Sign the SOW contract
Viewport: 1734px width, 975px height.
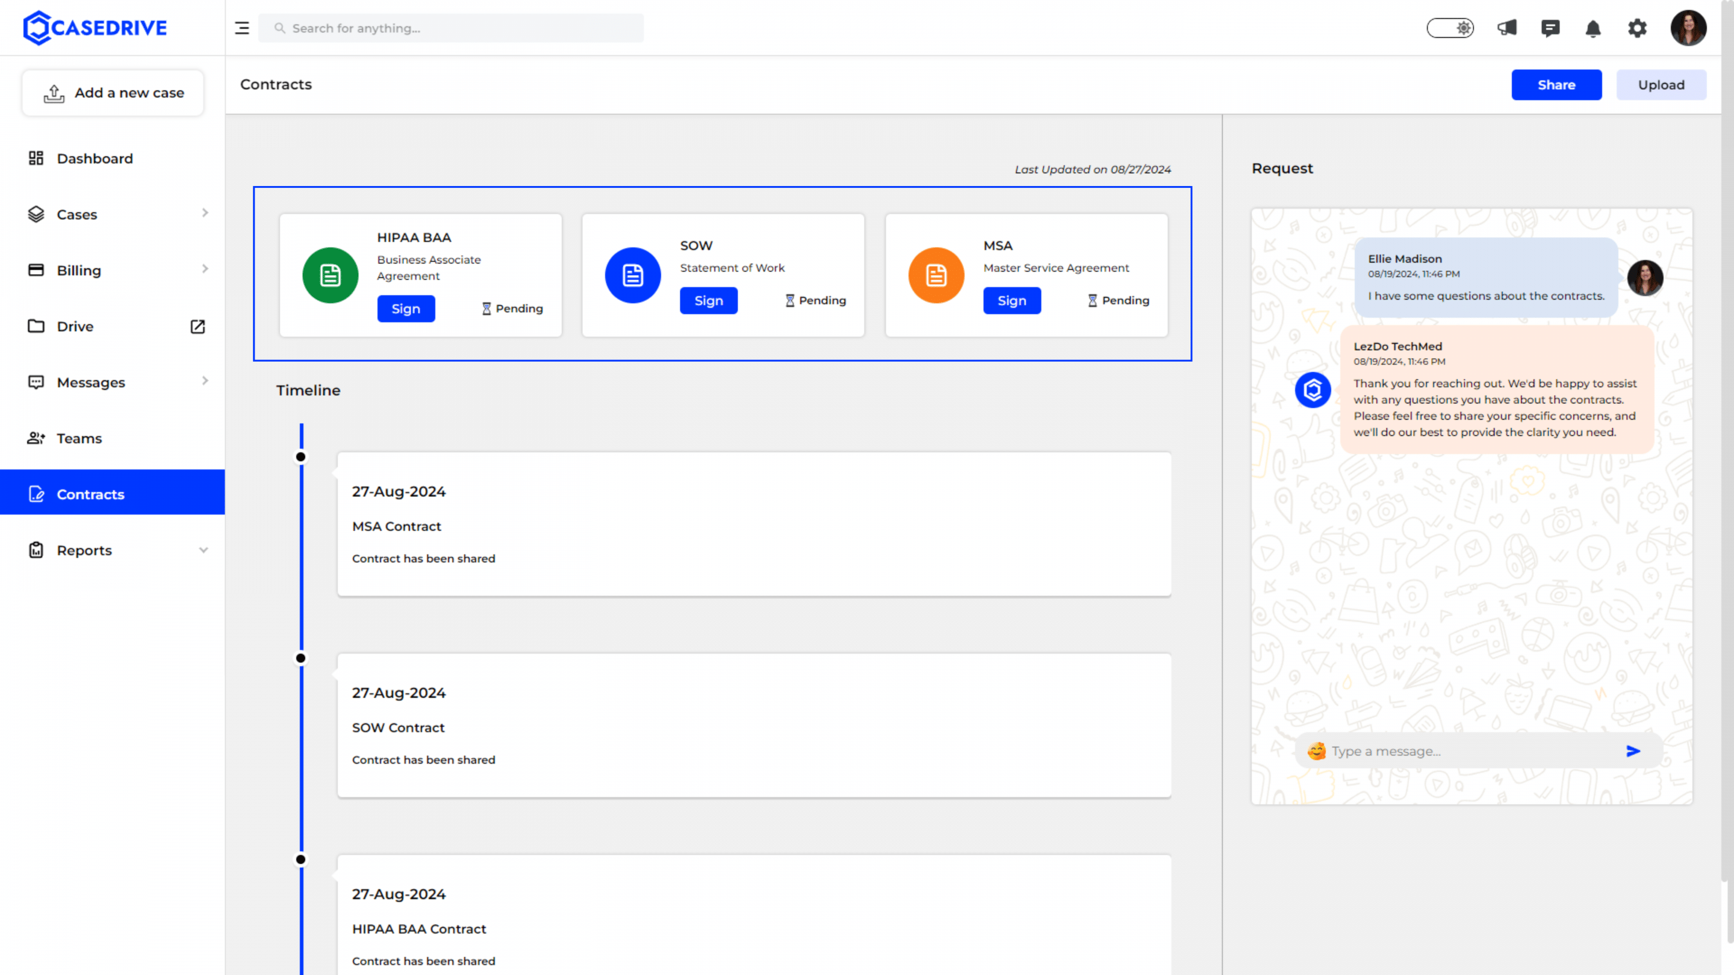709,301
